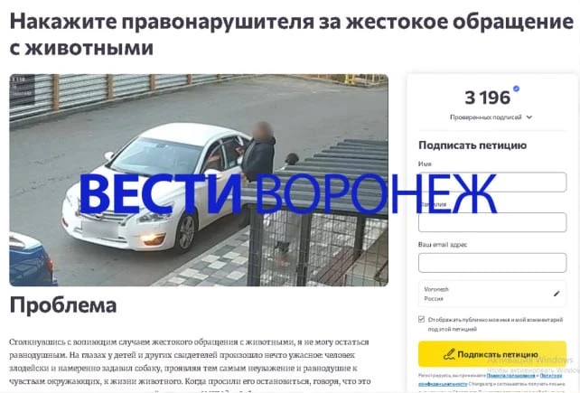Open the petition photo of the white car
The width and height of the screenshot is (580, 393).
(199, 180)
